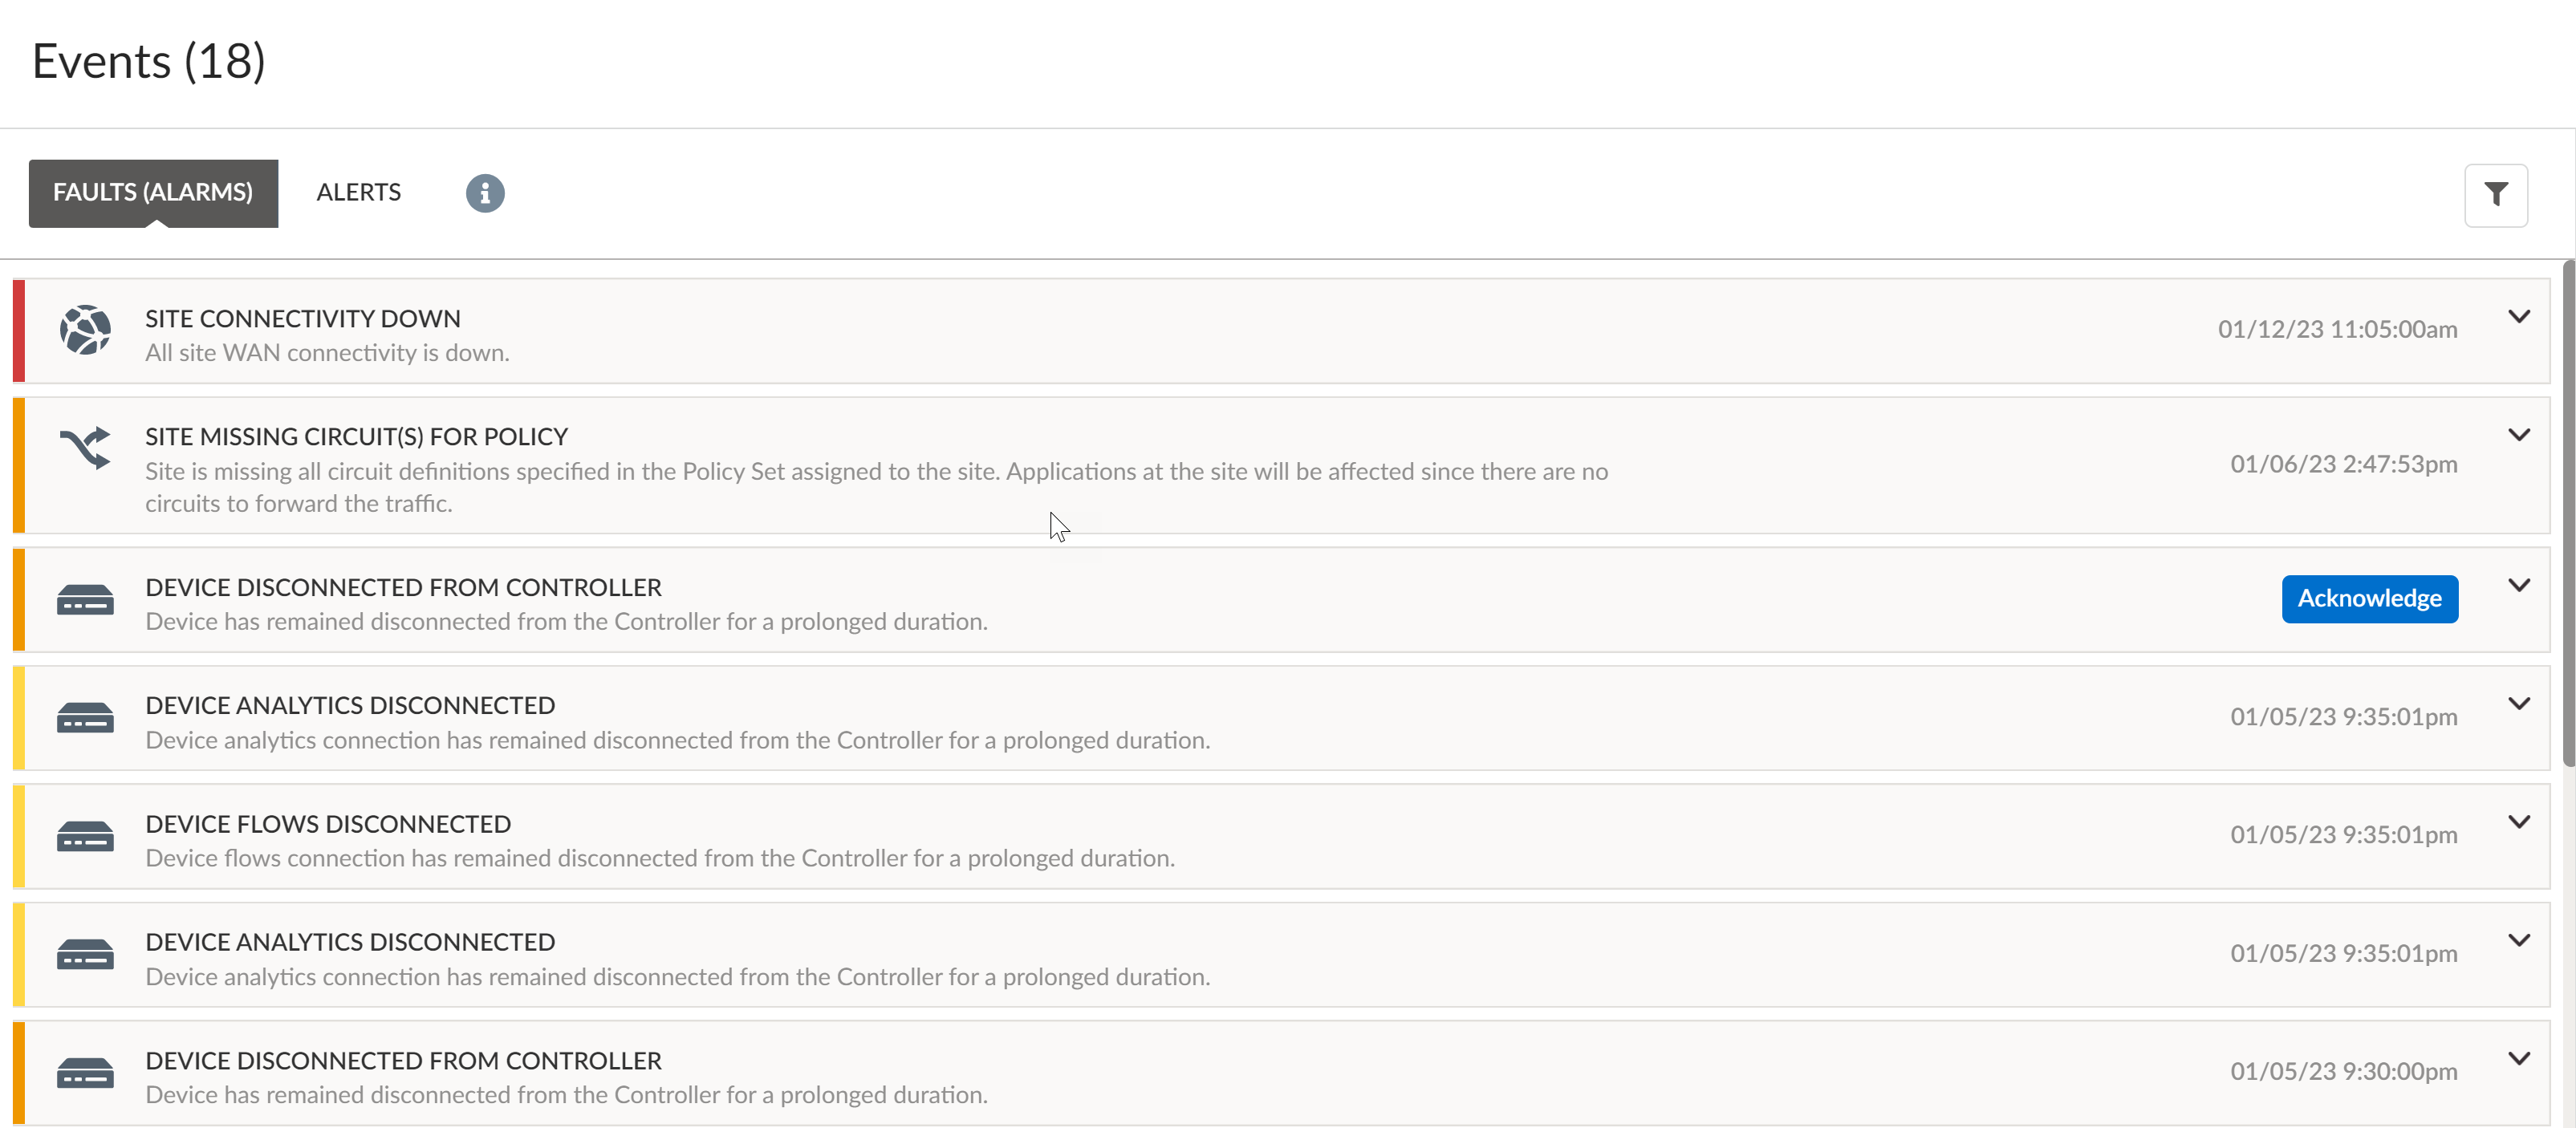
Task: Click the shuffle icon for Missing Circuits event
Action: pos(85,448)
